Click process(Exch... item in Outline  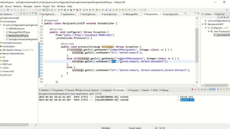(222, 35)
